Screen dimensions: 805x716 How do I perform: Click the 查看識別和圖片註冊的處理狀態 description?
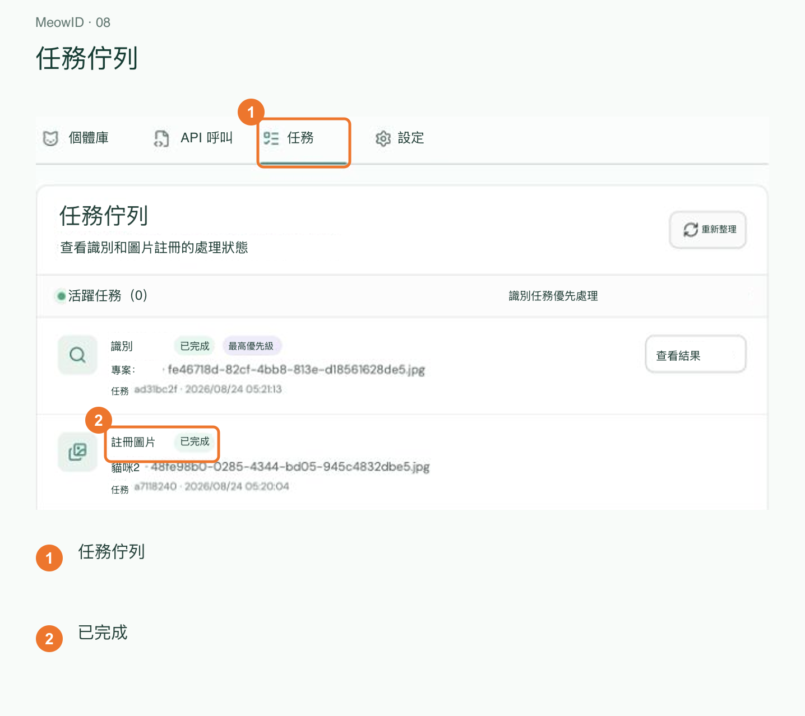pos(154,248)
